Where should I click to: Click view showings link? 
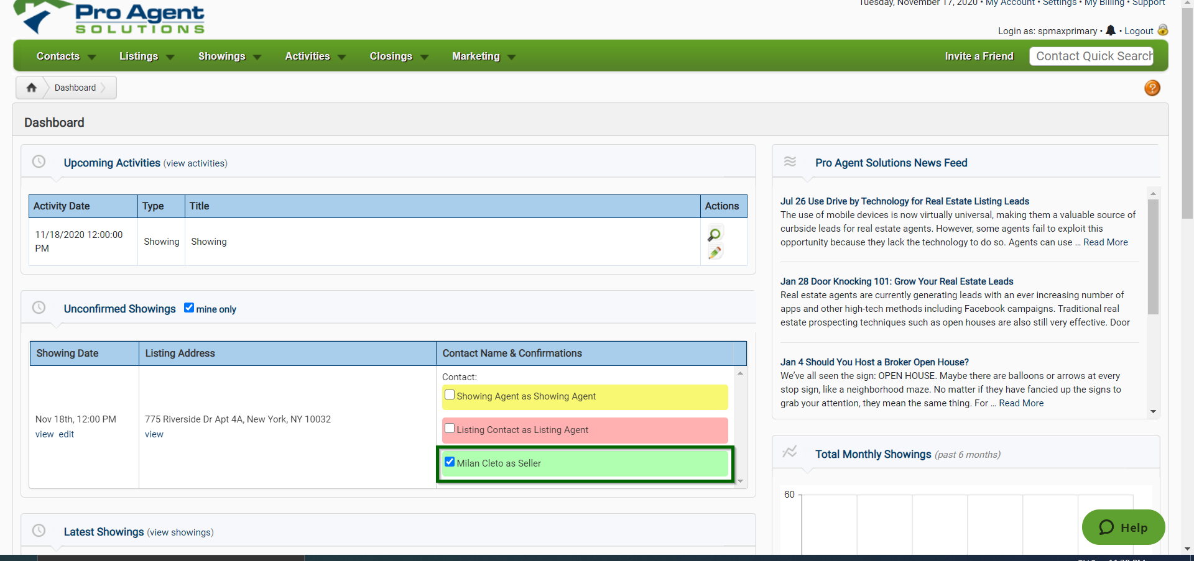coord(180,532)
